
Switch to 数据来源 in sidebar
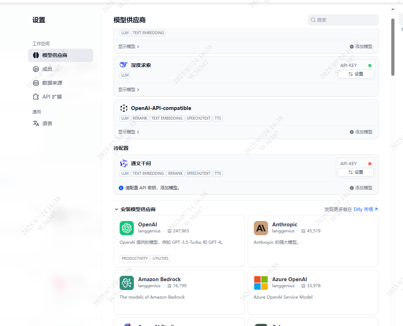click(x=52, y=83)
